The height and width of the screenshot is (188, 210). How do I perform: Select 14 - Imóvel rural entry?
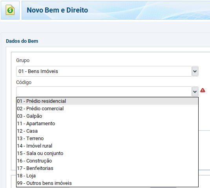[107, 146]
